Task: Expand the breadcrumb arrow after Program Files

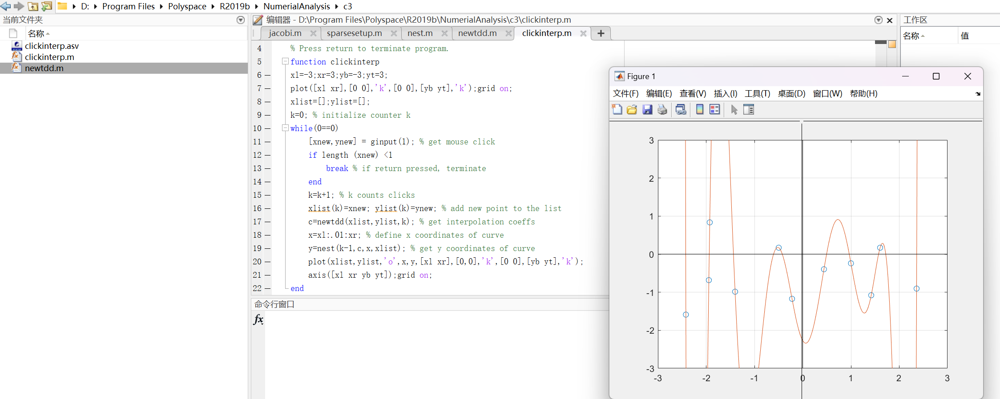Action: (161, 6)
